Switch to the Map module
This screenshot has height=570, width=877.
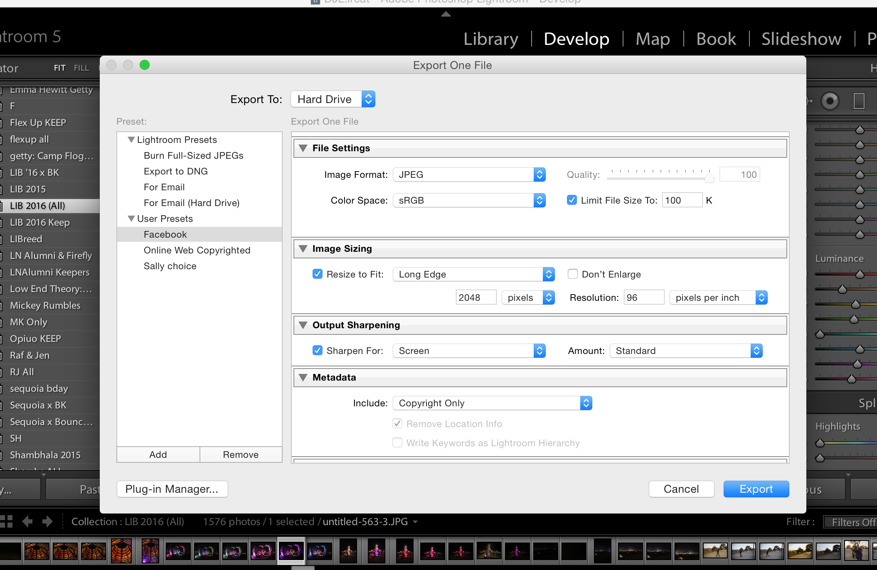point(652,39)
